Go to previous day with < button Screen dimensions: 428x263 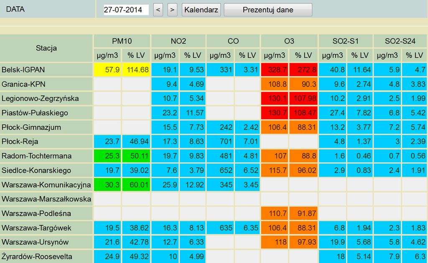[x=158, y=10]
